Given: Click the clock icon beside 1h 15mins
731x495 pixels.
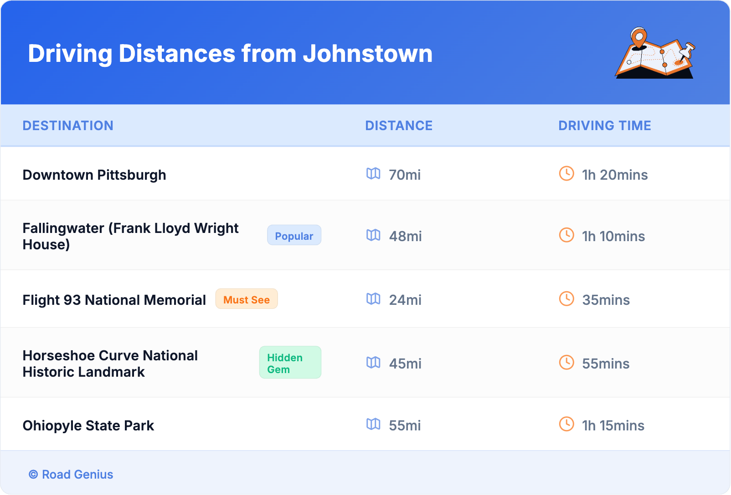Looking at the screenshot, I should click(566, 424).
